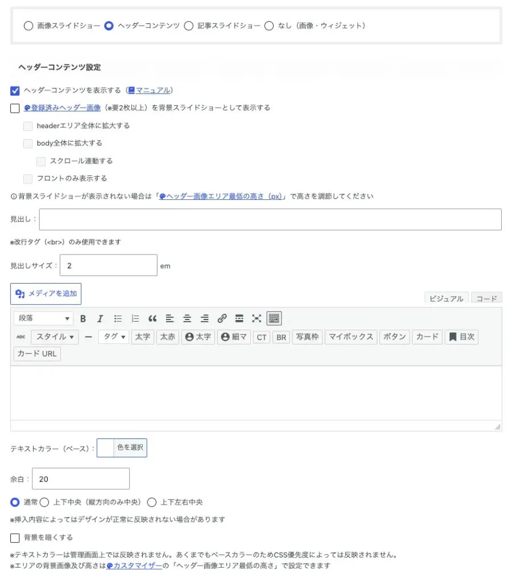This screenshot has height=578, width=512.
Task: Click the editor resize handle
Action: pos(498,427)
